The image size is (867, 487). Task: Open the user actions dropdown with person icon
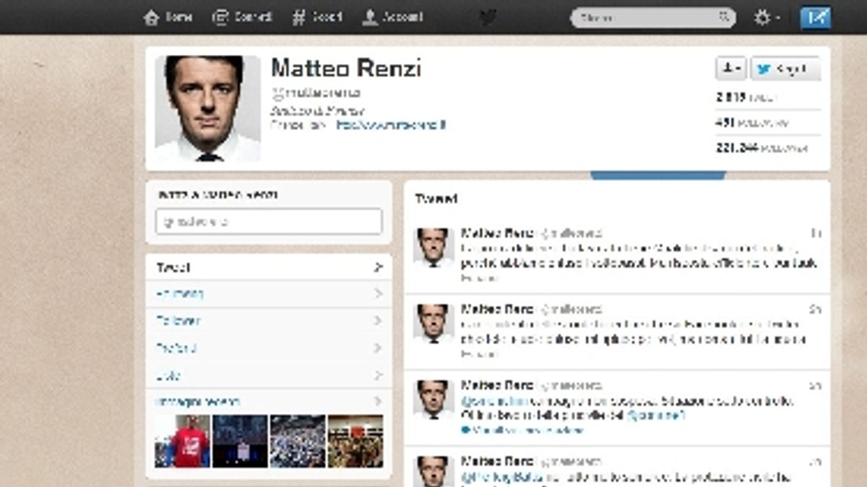pyautogui.click(x=731, y=69)
